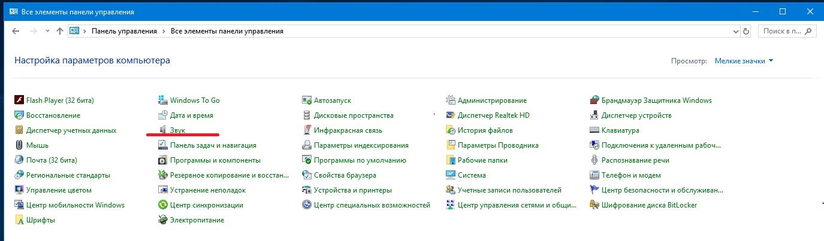Screen dimensions: 824x241
Task: Open Центр специальных возможностей link
Action: [372, 205]
